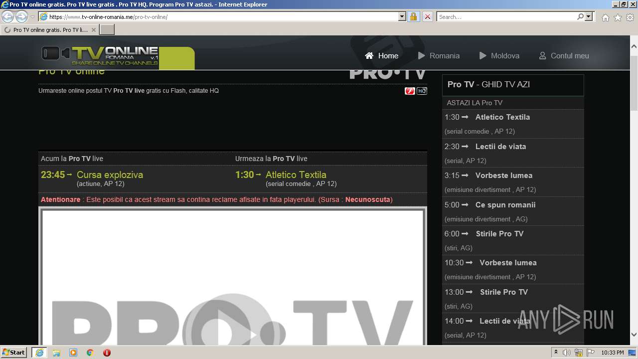Screen dimensions: 638x359
Task: Show hidden system tray icons
Action: tap(556, 353)
